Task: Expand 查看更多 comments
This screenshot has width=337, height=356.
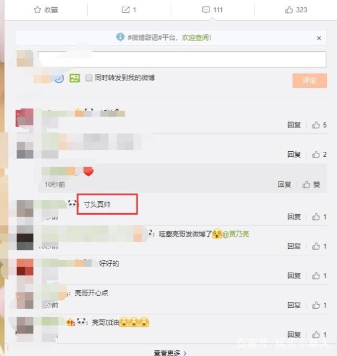Action: (170, 353)
